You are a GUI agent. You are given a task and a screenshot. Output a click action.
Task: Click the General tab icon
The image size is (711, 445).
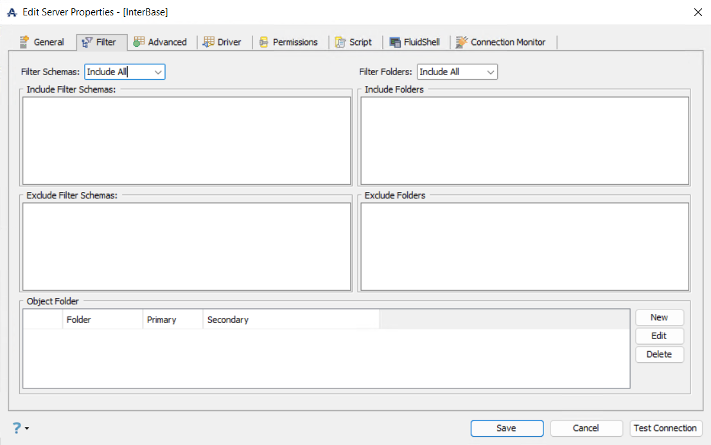click(24, 42)
